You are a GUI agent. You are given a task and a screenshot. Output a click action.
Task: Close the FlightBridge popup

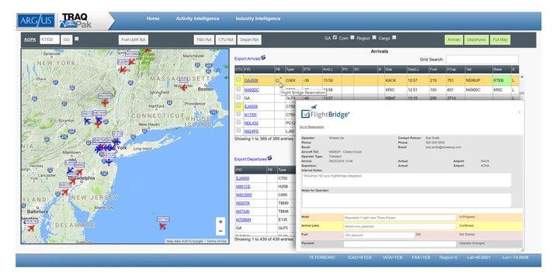(x=519, y=112)
